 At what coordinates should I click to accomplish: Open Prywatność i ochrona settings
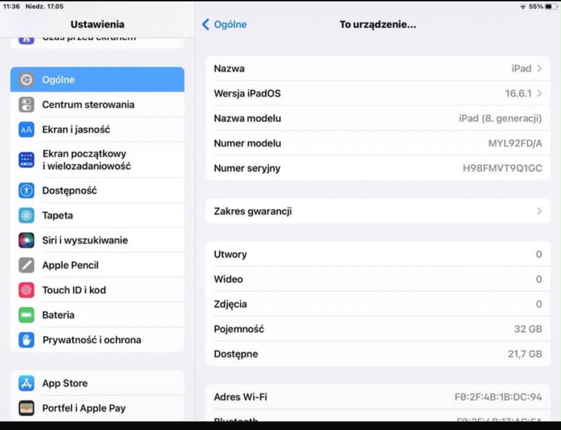[97, 340]
